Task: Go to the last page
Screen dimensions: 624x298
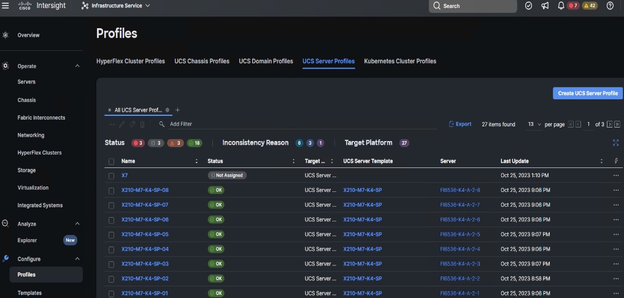Action: 617,124
